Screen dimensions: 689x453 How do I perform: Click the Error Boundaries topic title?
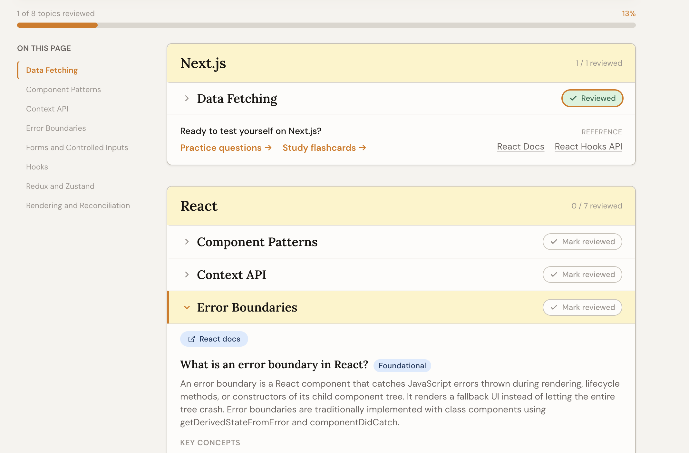[x=247, y=307]
